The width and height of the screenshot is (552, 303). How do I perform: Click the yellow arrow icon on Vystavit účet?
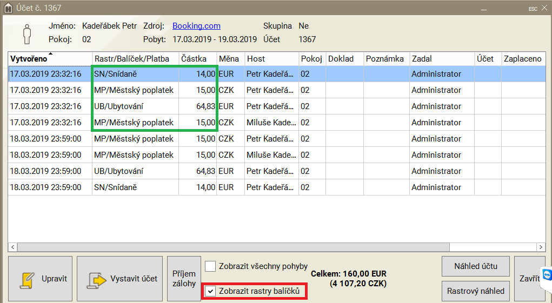click(96, 279)
